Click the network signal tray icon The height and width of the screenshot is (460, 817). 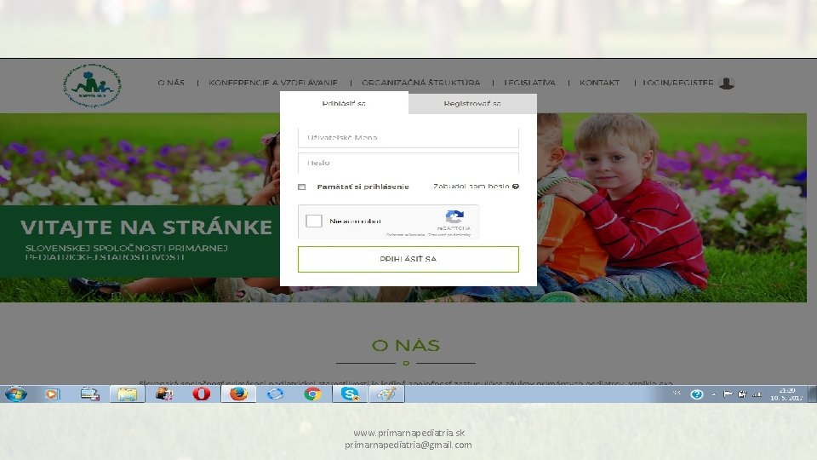pos(757,394)
